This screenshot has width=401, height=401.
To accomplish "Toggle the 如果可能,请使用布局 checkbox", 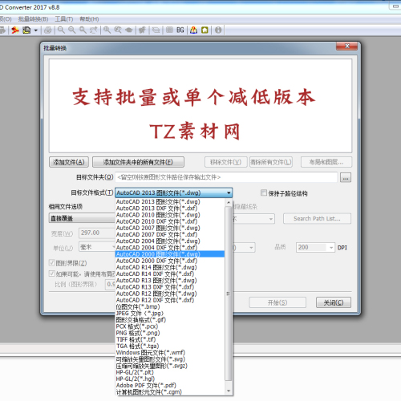I will [x=52, y=273].
